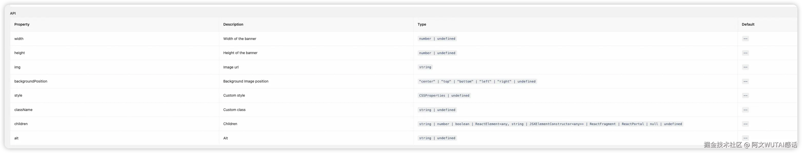This screenshot has width=802, height=153.
Task: Click the default dash in the width row
Action: point(745,39)
